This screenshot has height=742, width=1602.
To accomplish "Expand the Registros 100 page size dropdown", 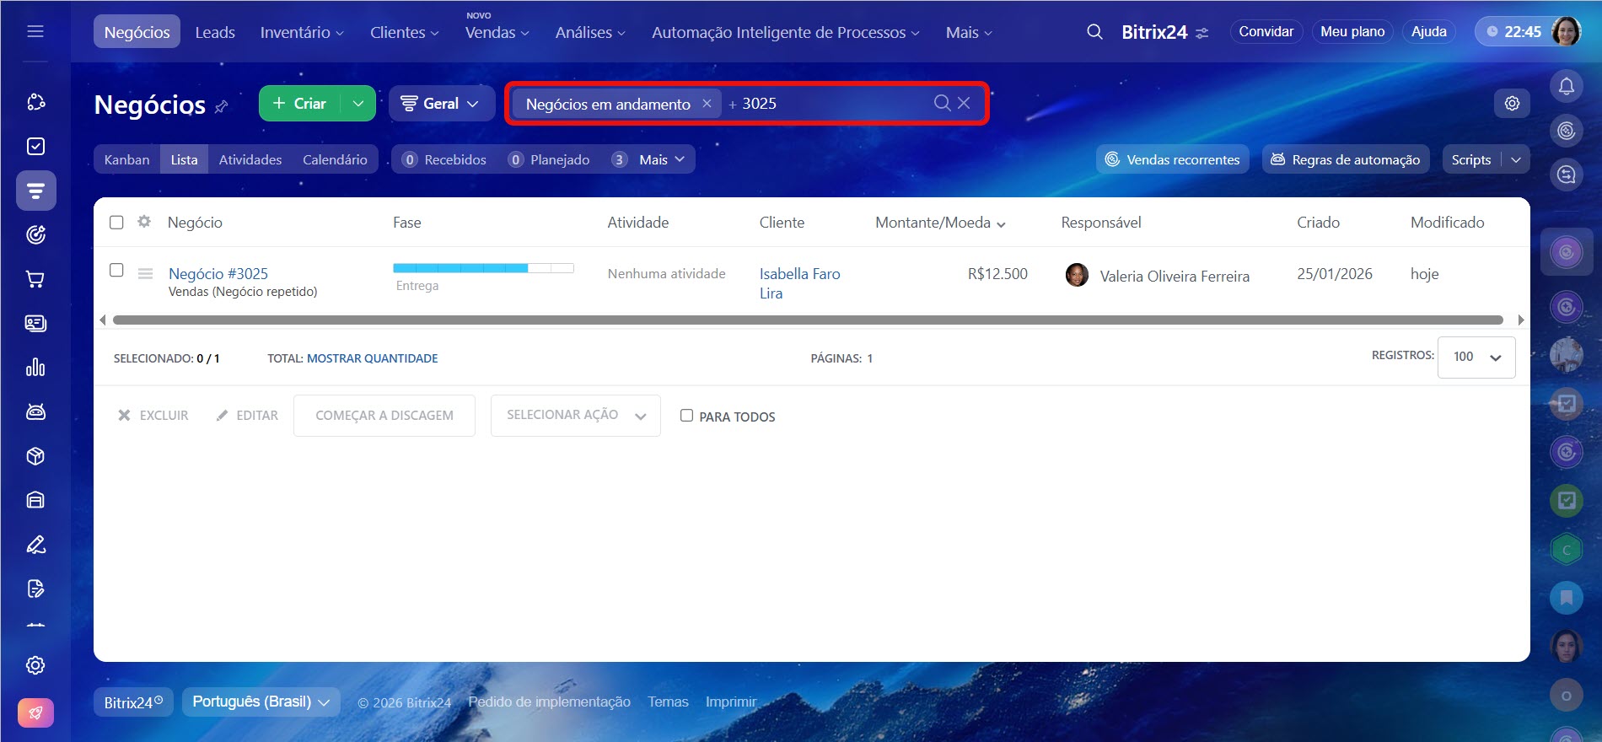I will pyautogui.click(x=1476, y=357).
